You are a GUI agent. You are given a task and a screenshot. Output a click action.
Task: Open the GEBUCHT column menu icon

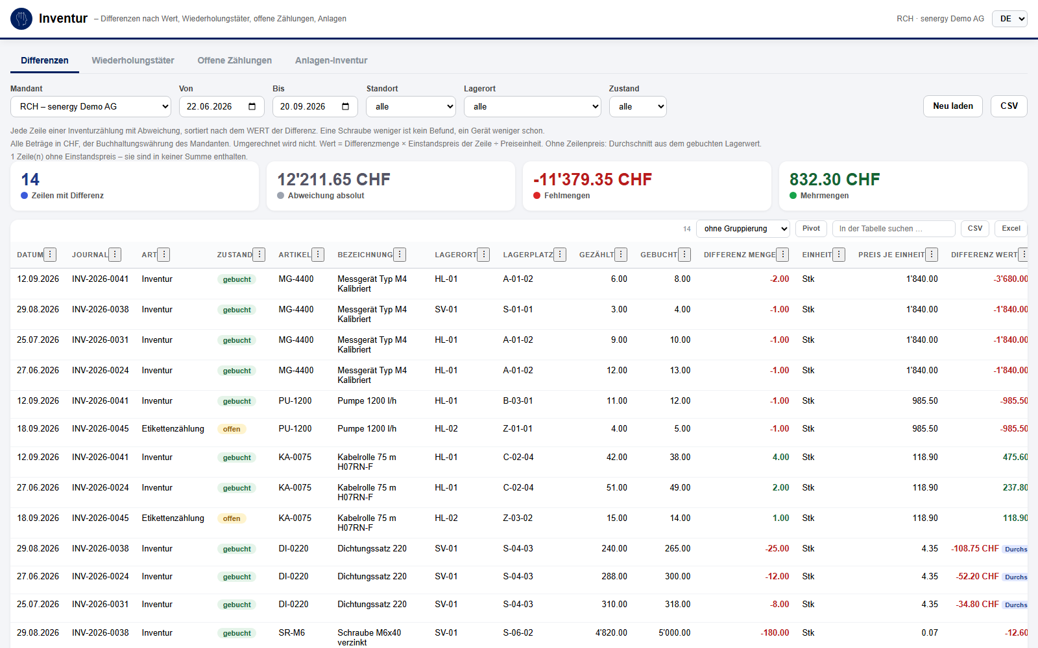(684, 255)
